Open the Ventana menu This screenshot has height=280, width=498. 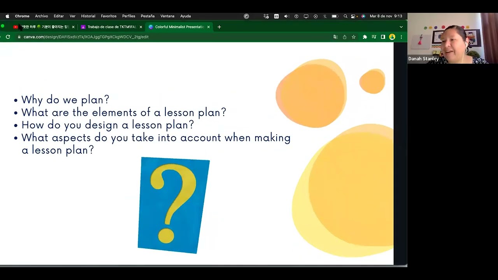click(167, 16)
